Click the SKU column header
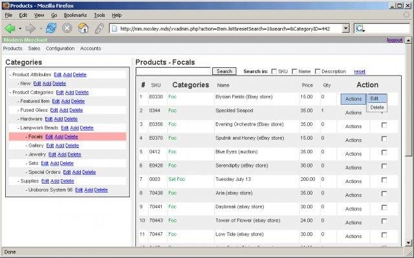Screen dimensions: 414x258 click(155, 85)
